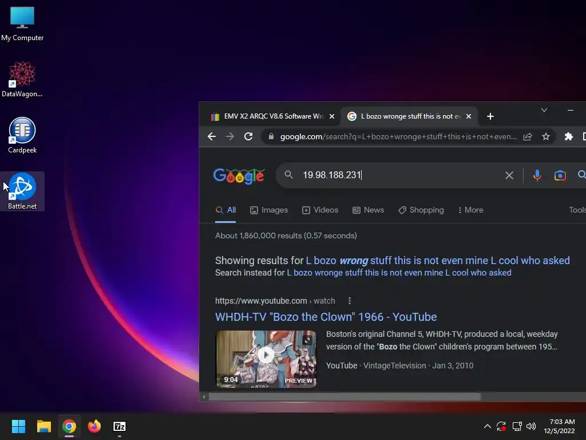This screenshot has height=440, width=586.
Task: Open the clock showing 7:03 AM
Action: [560, 426]
